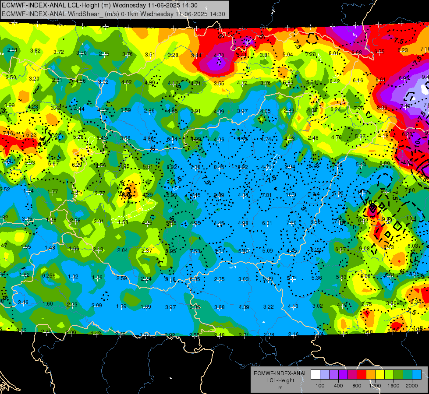Image resolution: width=429 pixels, height=394 pixels.
Task: Click the grid value 3.22
Action: tap(268, 307)
